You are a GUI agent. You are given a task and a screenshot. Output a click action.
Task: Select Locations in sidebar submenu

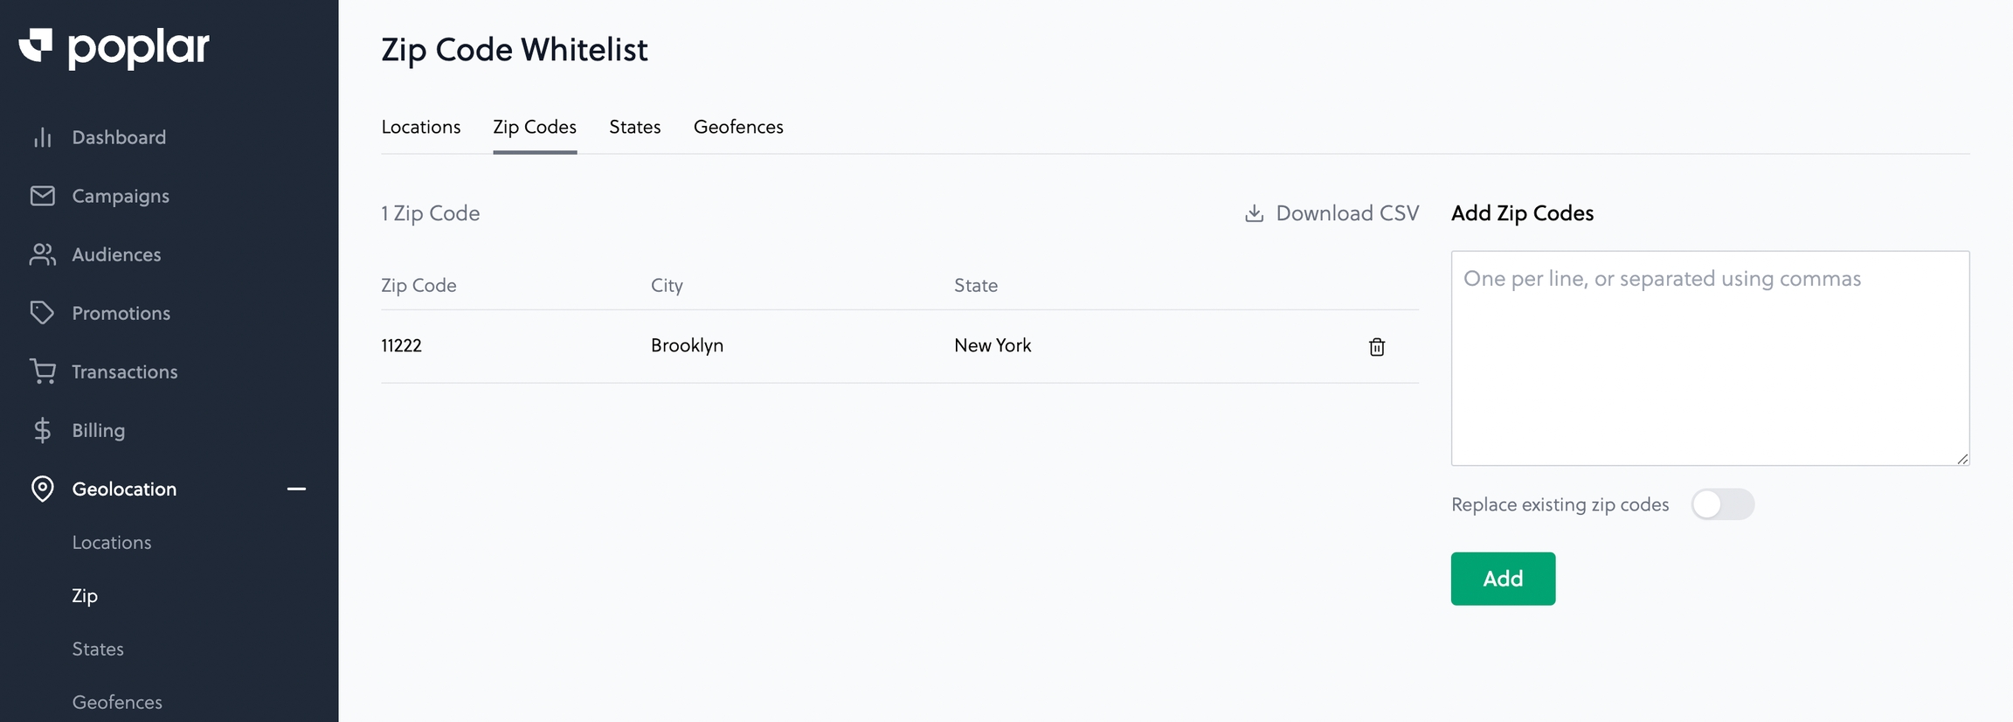tap(112, 542)
